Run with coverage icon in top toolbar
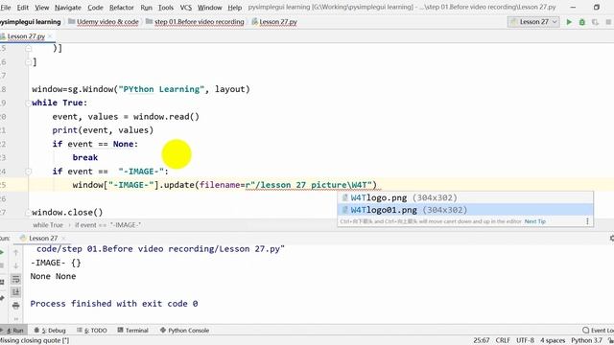 click(x=595, y=22)
